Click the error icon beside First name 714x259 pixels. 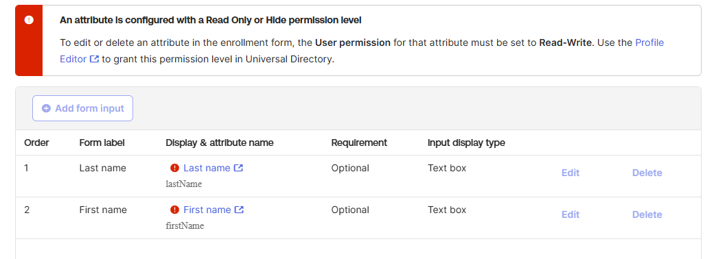click(x=174, y=210)
